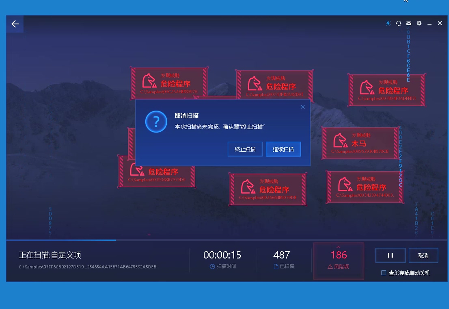Select the threat card for 0026664B9079DB

pyautogui.click(x=268, y=189)
